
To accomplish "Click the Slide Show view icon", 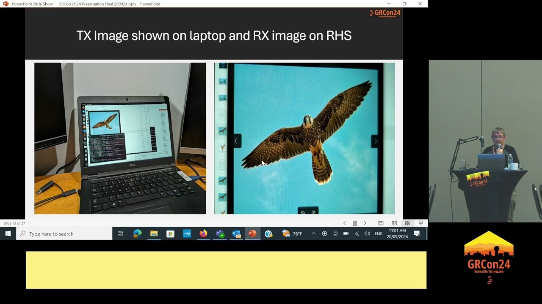I will 421,223.
